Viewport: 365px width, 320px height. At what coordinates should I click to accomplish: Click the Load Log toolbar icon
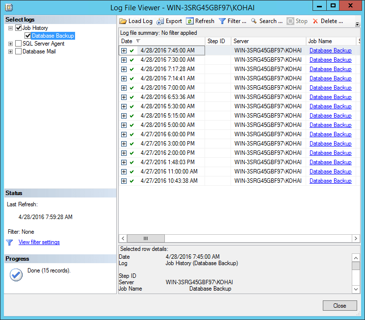point(124,21)
